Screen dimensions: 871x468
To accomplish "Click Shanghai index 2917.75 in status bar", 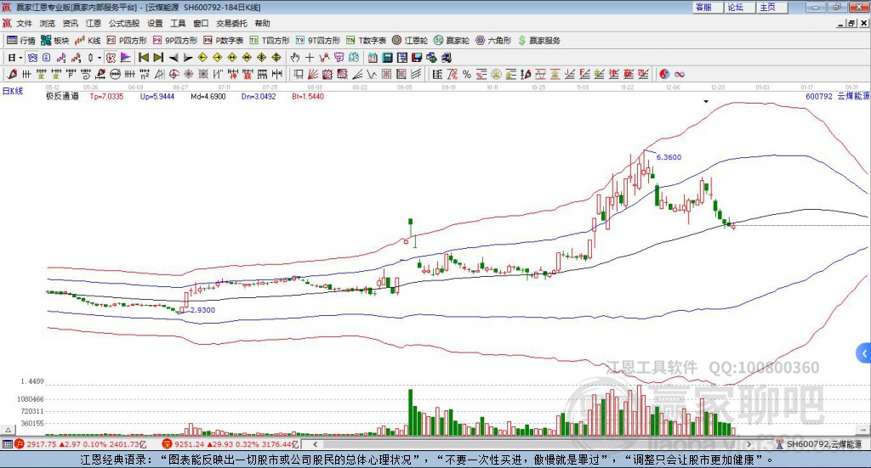I will (42, 444).
